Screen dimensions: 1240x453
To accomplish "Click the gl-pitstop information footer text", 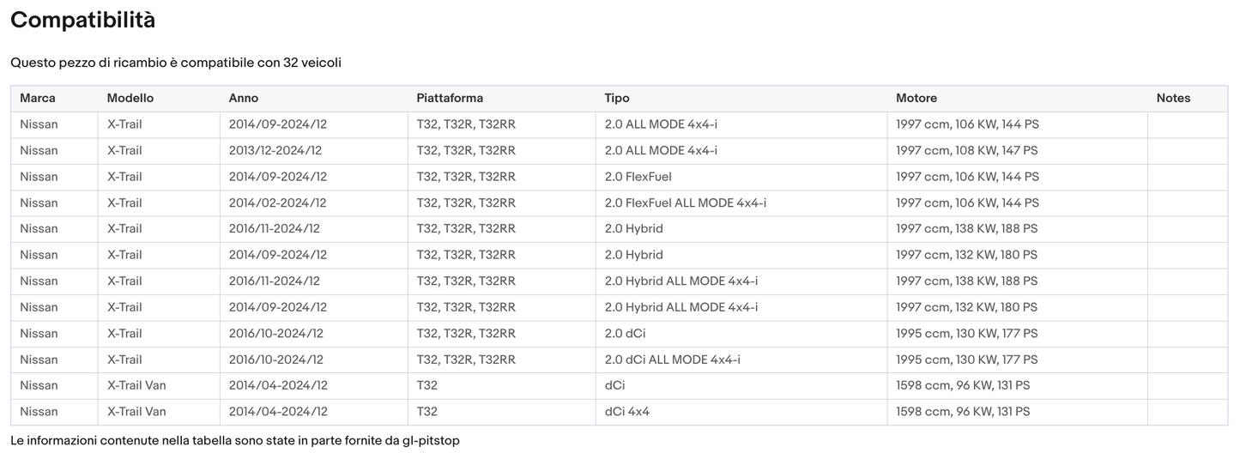I will [235, 440].
